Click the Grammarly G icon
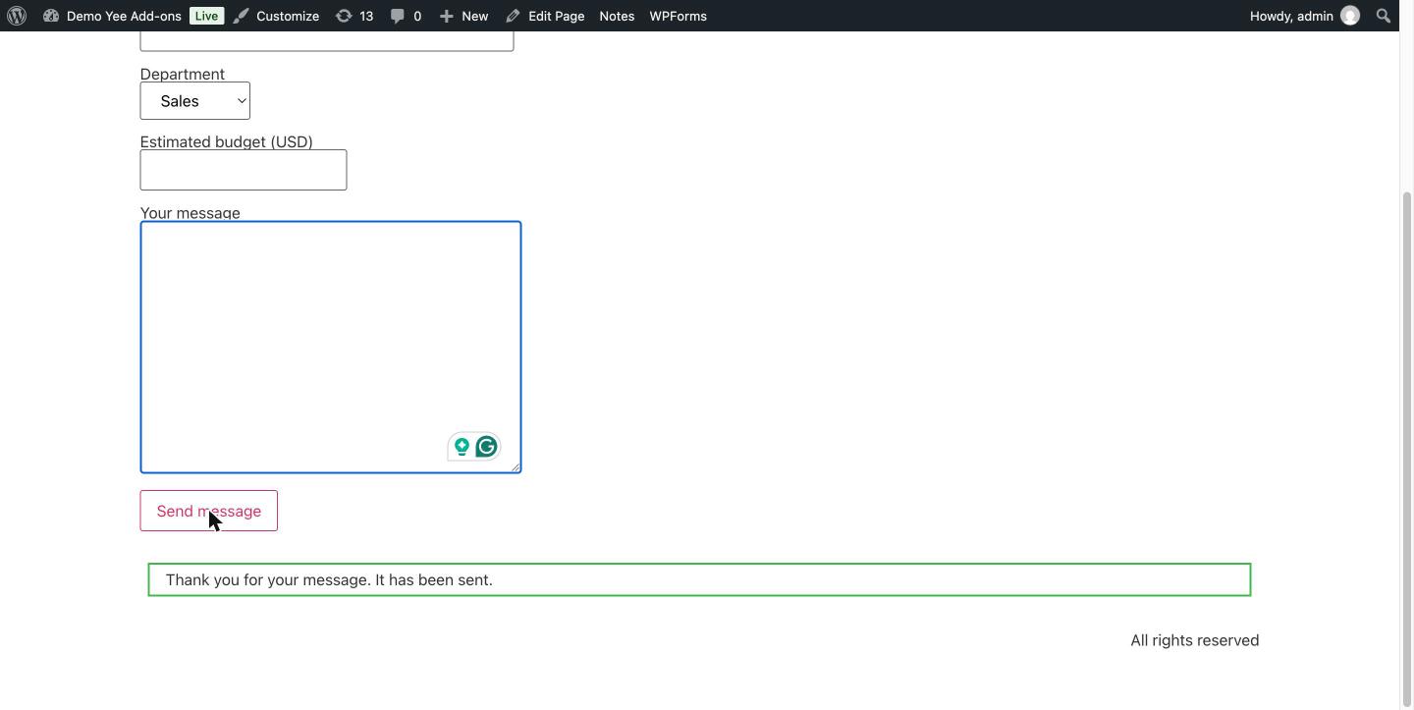1414x710 pixels. 486,447
